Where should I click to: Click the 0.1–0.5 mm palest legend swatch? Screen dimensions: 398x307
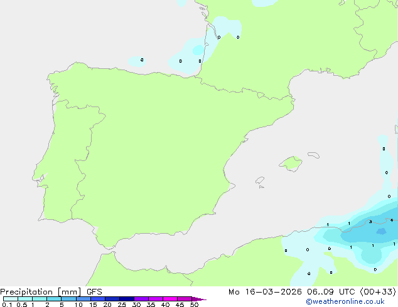tap(11, 299)
